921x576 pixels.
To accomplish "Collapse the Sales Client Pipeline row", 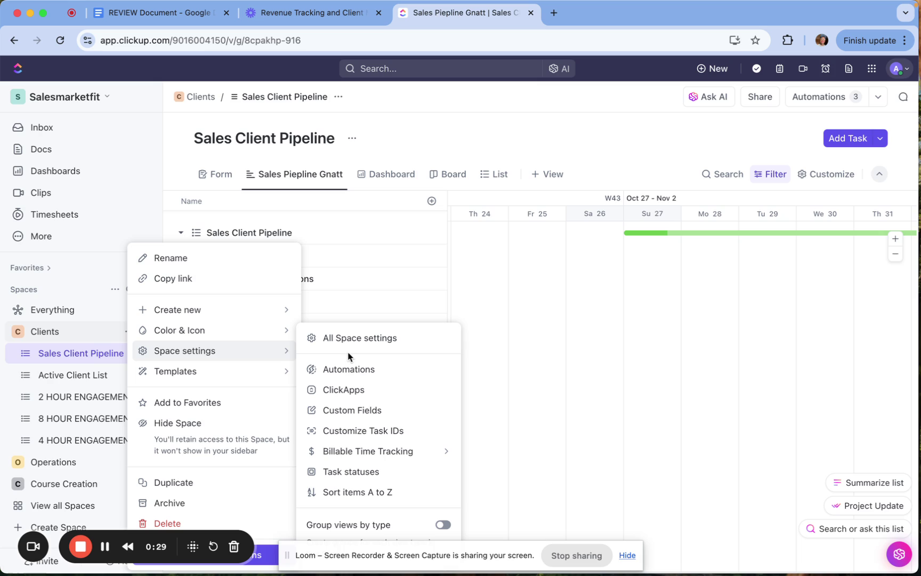I will pyautogui.click(x=181, y=233).
